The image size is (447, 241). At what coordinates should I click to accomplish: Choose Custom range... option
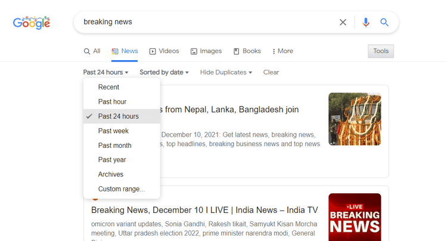121,189
